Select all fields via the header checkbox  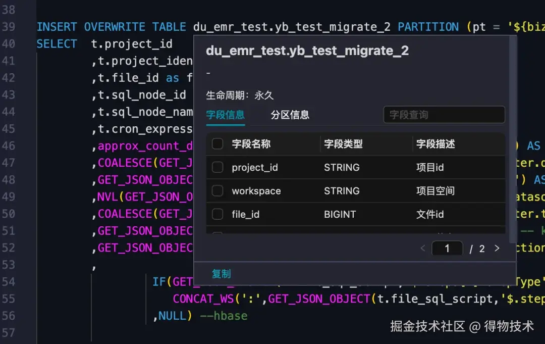click(217, 144)
